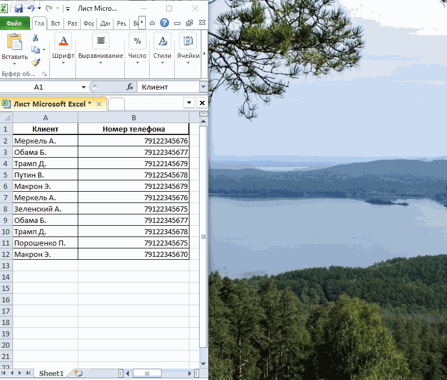Click the formula bar containing Клиент

[x=168, y=87]
